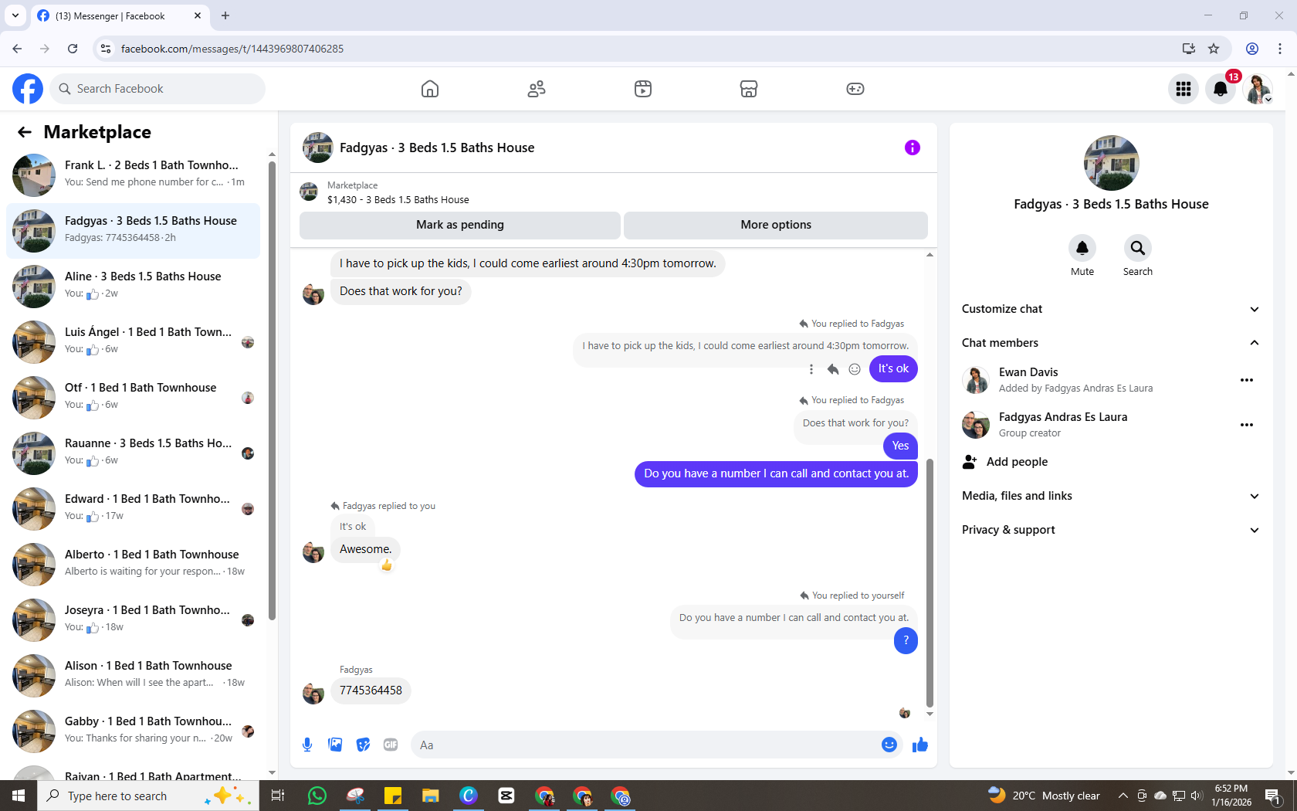Viewport: 1297px width, 811px height.
Task: Mute this conversation bell icon
Action: tap(1082, 248)
